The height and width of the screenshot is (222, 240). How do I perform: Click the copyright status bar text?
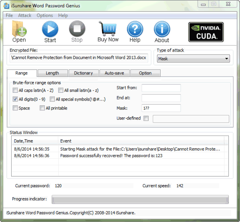click(71, 213)
